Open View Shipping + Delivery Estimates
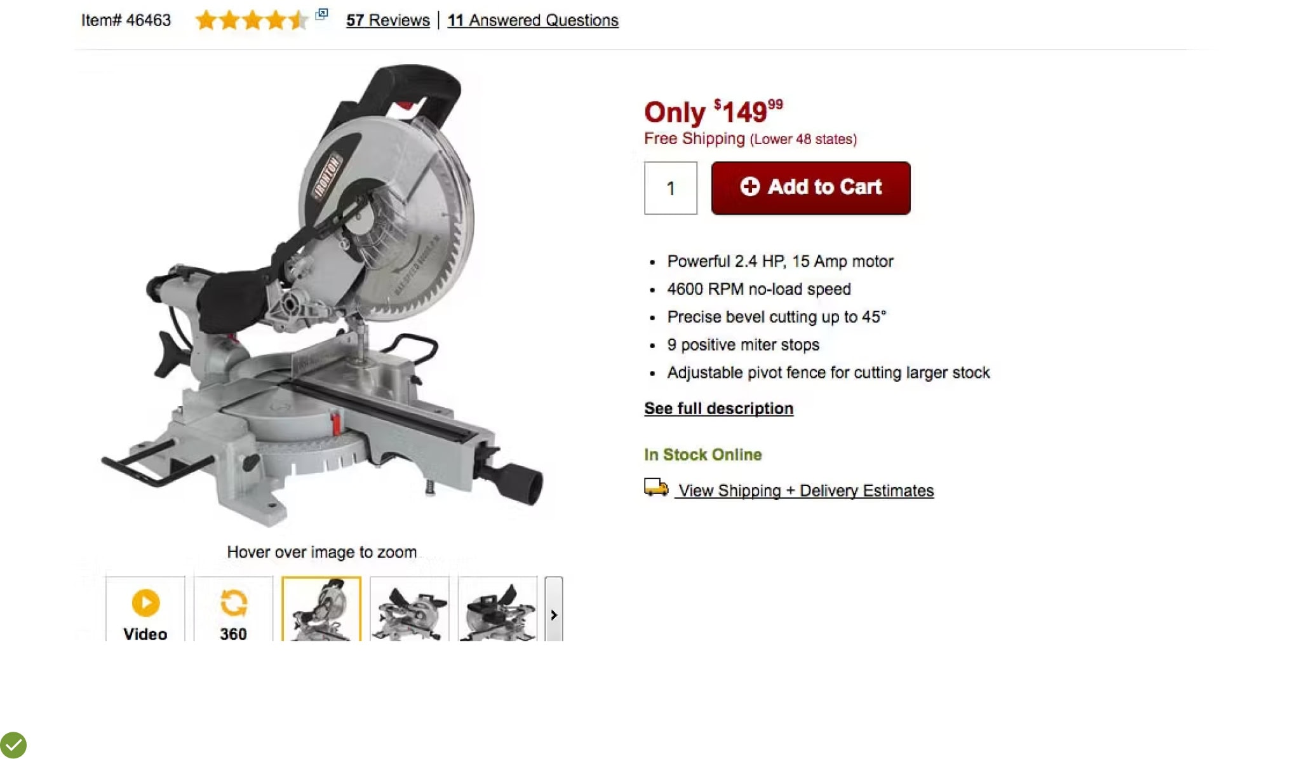 click(804, 491)
